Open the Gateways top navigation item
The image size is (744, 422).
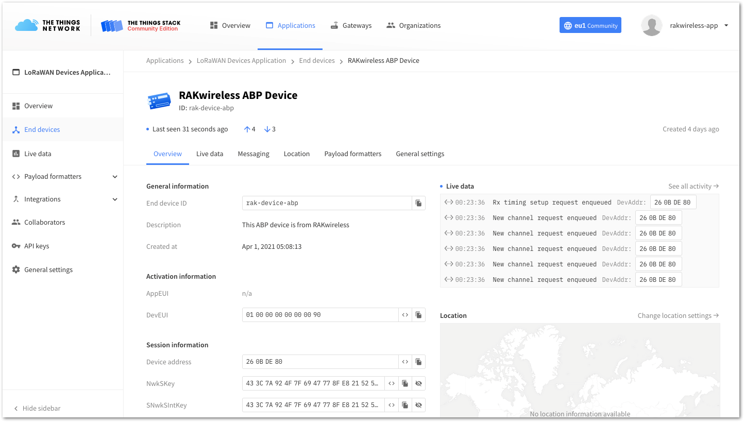pyautogui.click(x=351, y=25)
